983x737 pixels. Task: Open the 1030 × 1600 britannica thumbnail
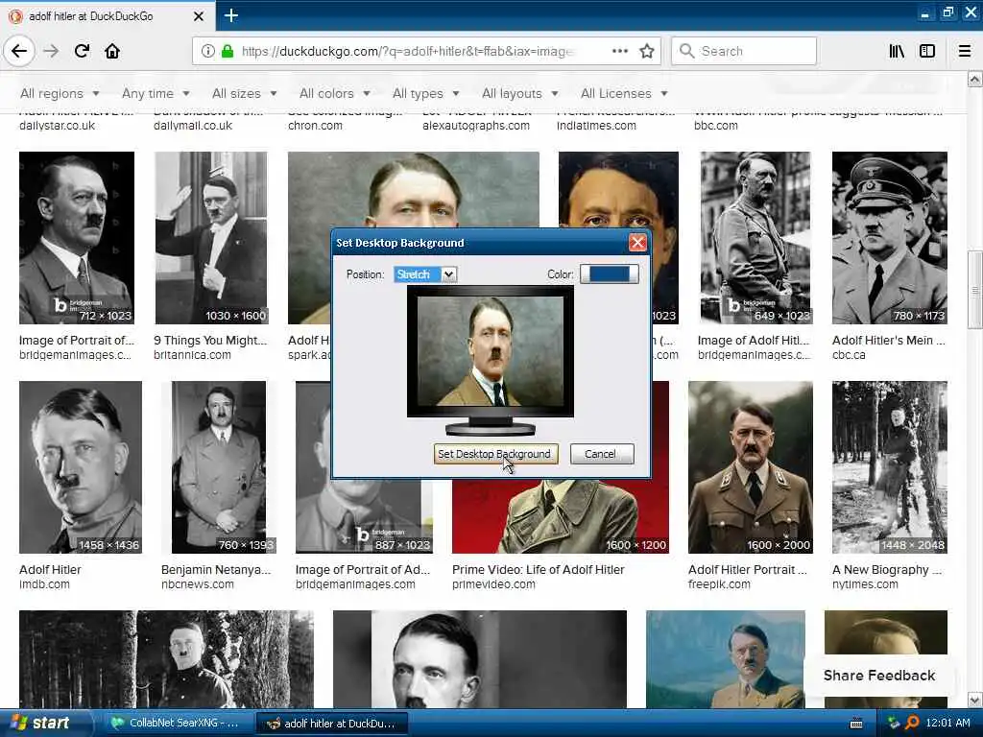pyautogui.click(x=211, y=238)
